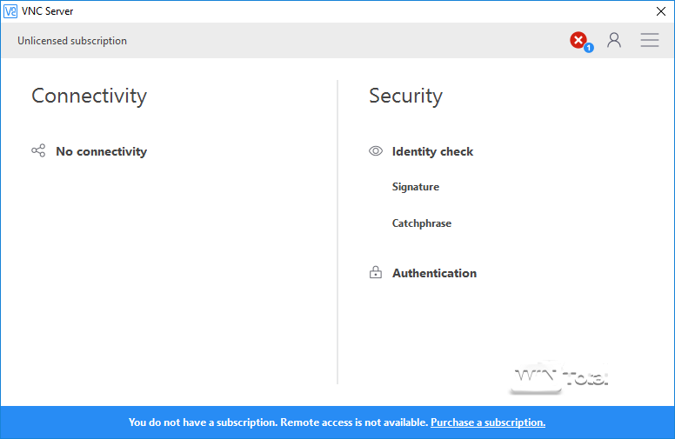The height and width of the screenshot is (439, 675).
Task: Click the VNC Server logo in title bar
Action: [10, 11]
